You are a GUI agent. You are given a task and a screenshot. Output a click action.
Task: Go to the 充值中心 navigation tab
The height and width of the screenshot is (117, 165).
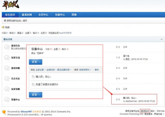click(x=60, y=15)
